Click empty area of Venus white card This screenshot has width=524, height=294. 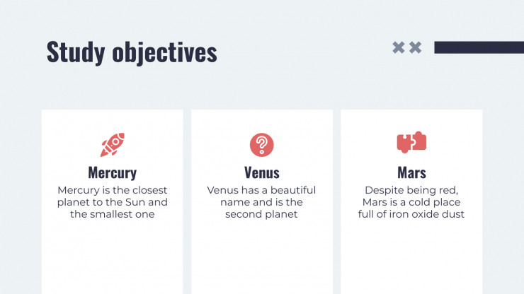tap(262, 257)
